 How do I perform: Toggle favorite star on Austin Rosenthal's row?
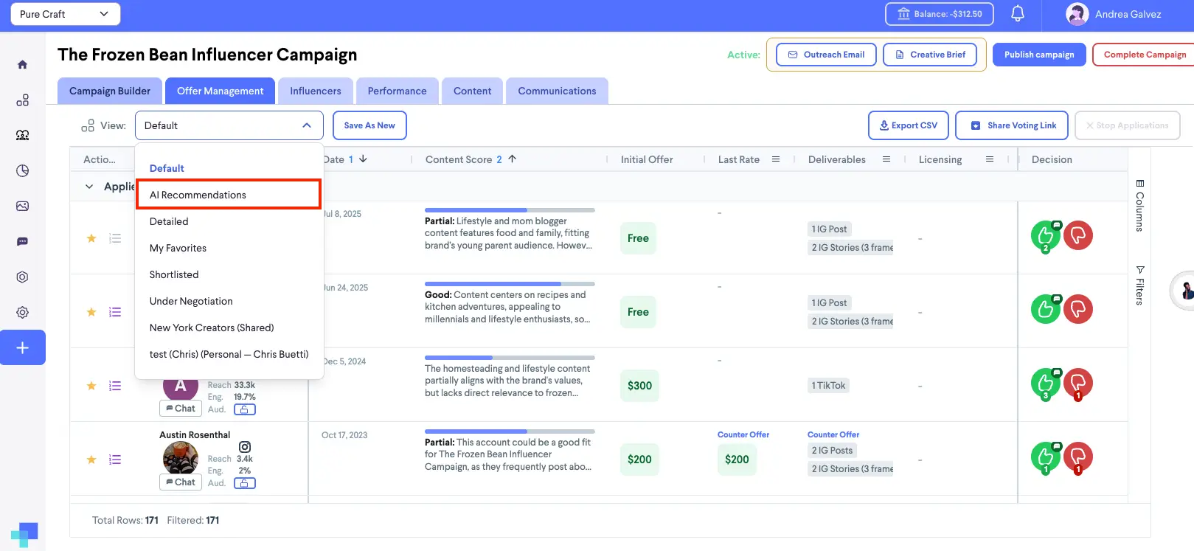click(x=91, y=460)
